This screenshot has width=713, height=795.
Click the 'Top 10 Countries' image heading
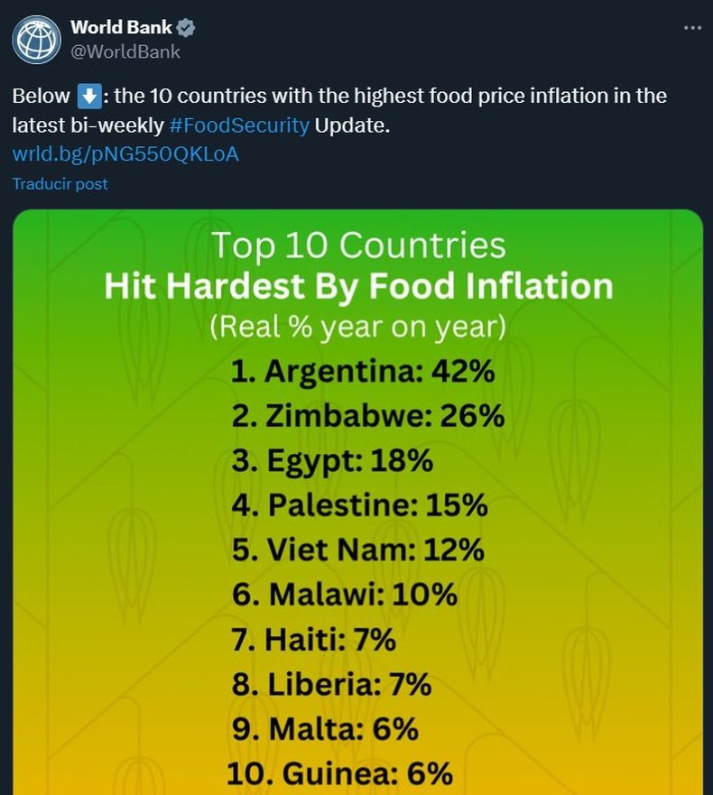(358, 245)
